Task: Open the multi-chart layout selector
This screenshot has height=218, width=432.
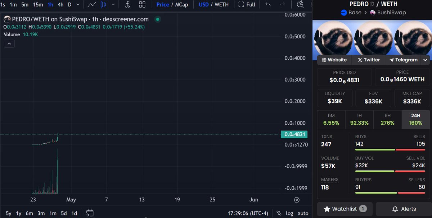Action: coord(142,4)
